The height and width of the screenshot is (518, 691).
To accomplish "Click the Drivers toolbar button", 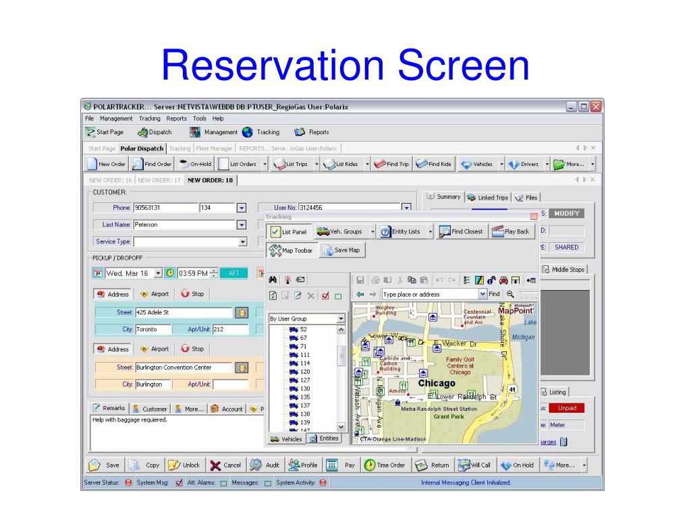I will click(524, 164).
